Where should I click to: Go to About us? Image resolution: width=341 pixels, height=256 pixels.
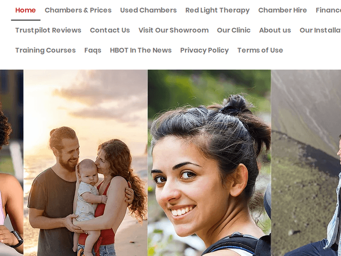pyautogui.click(x=275, y=30)
